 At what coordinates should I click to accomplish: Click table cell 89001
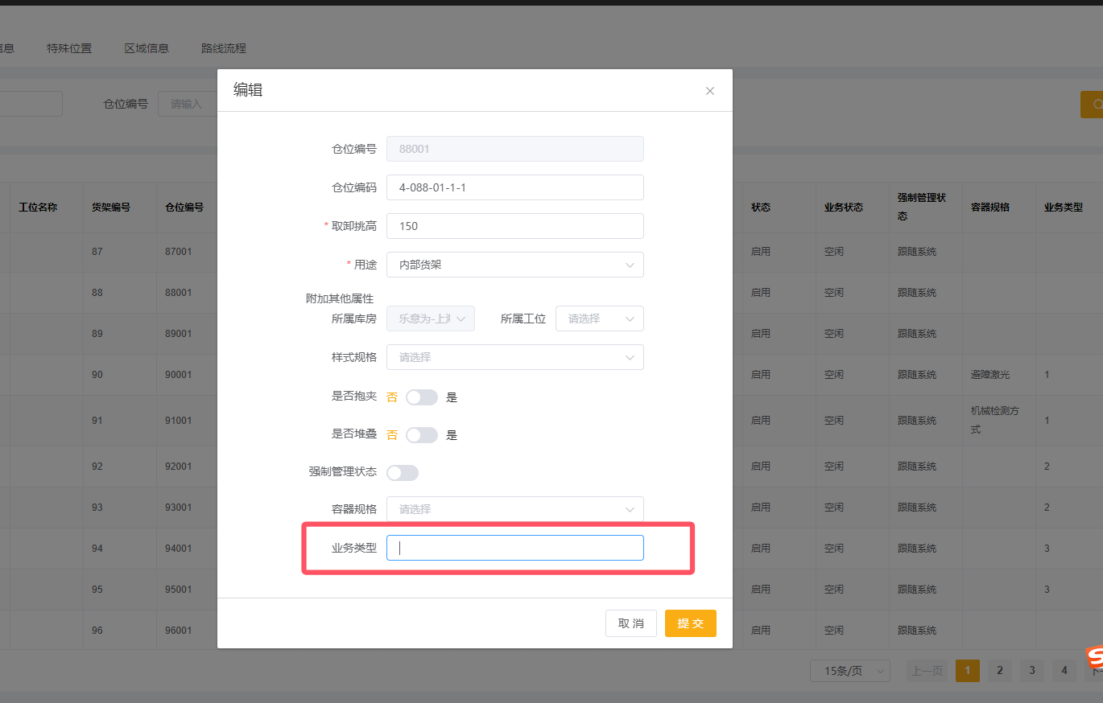(x=179, y=334)
